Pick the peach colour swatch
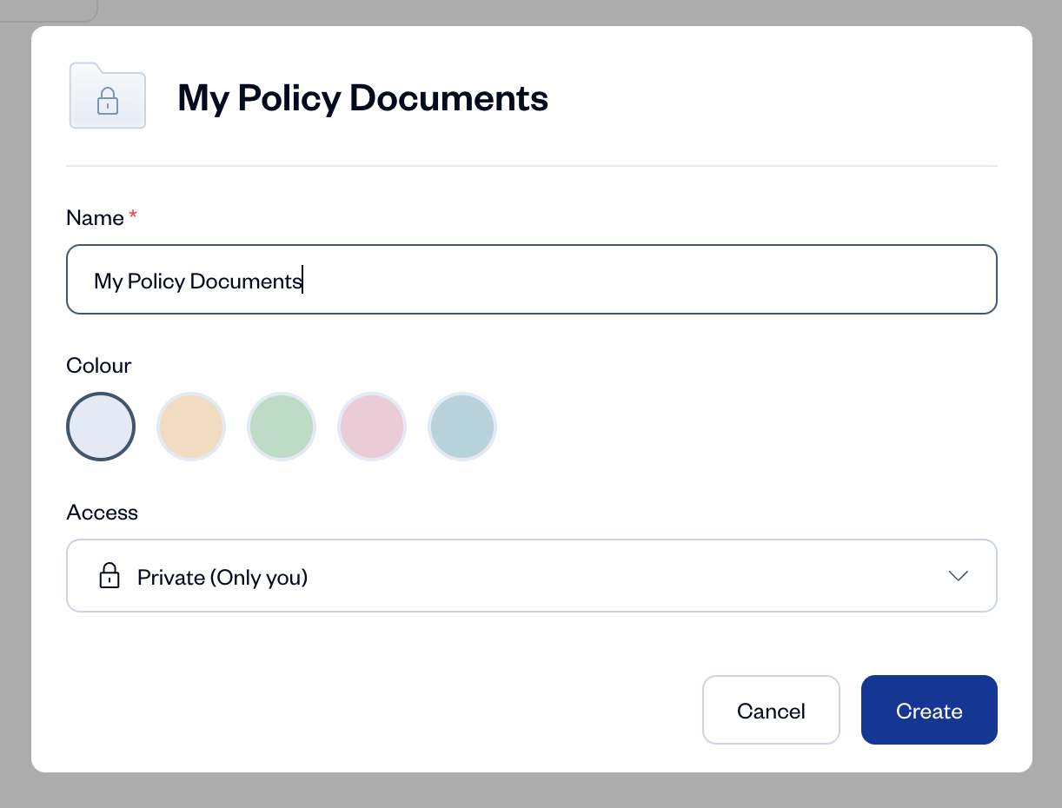The image size is (1062, 808). [191, 427]
